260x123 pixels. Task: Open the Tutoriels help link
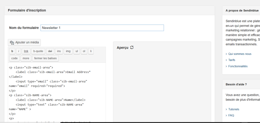[234, 109]
